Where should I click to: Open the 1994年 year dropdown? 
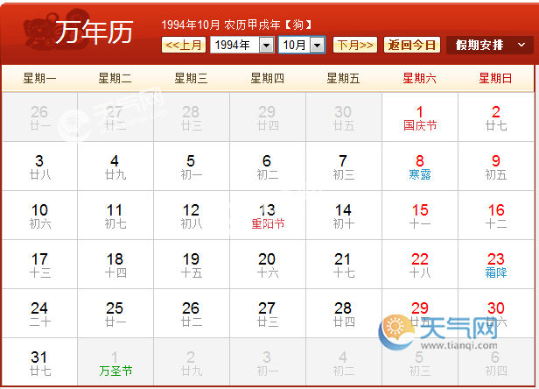[x=242, y=45]
